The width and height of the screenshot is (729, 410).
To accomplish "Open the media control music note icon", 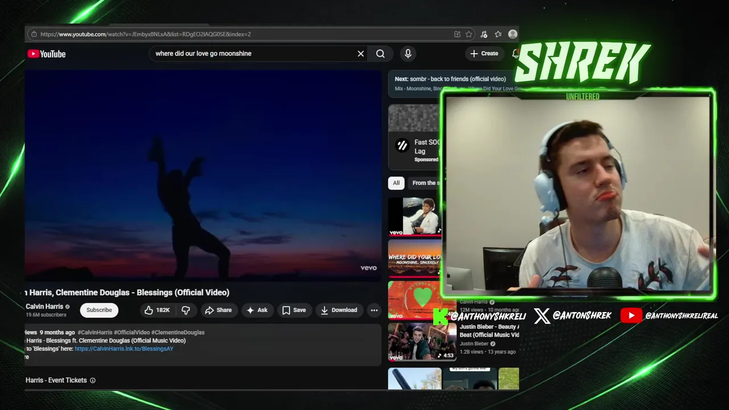I will click(x=484, y=34).
